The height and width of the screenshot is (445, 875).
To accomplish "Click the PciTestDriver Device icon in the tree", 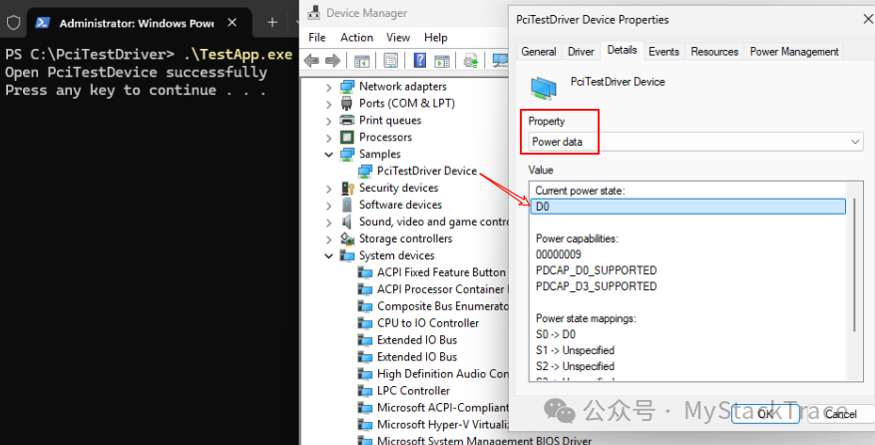I will click(x=365, y=171).
